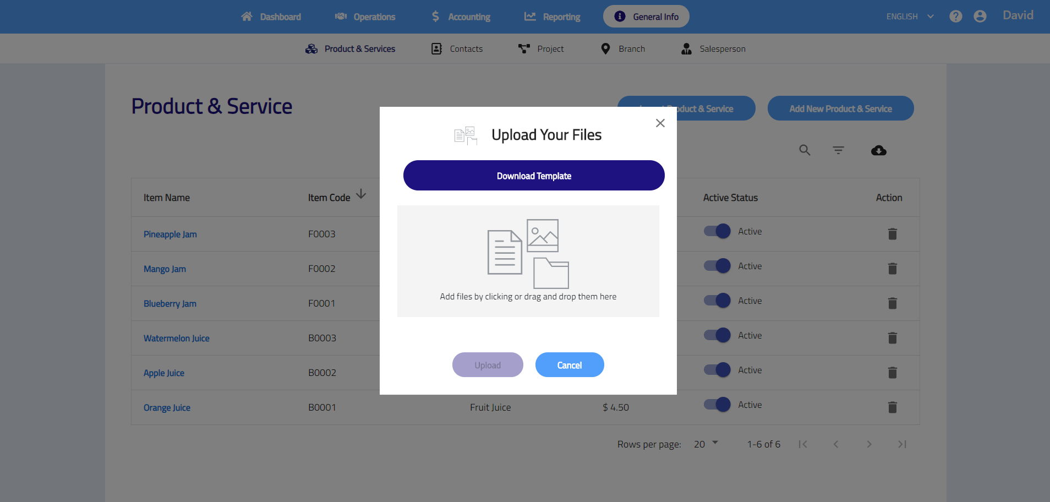The width and height of the screenshot is (1050, 502).
Task: Open rows per page dropdown
Action: [706, 444]
